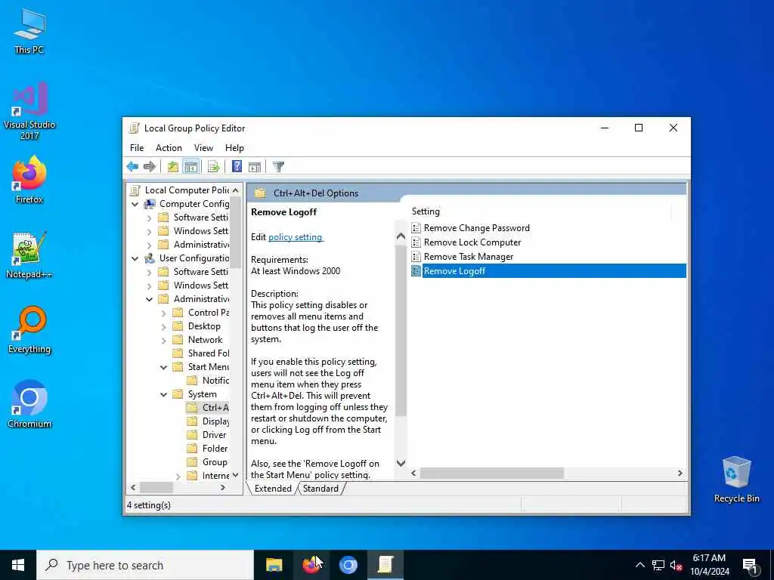
Task: Select Remove Task Manager setting
Action: [469, 257]
